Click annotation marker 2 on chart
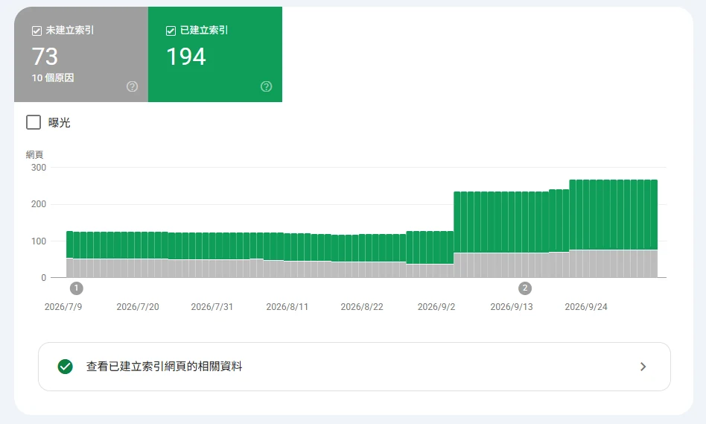706x424 pixels. pos(524,288)
